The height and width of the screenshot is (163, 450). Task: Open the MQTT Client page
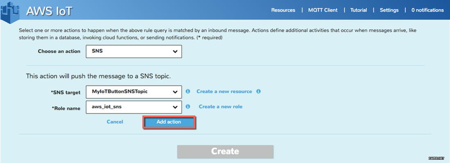click(323, 10)
